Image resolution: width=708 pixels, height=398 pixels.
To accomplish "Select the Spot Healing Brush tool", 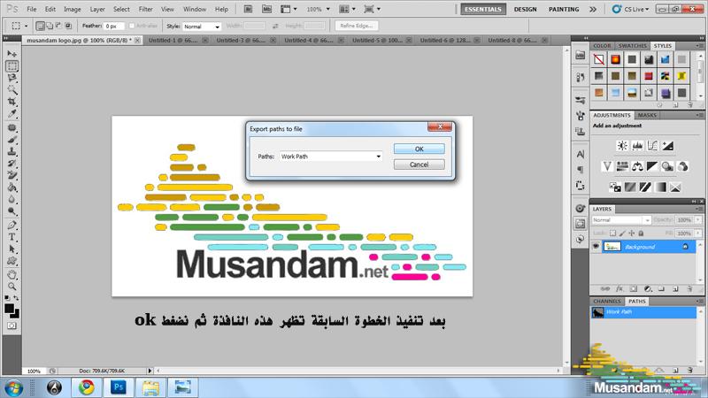I will (12, 127).
